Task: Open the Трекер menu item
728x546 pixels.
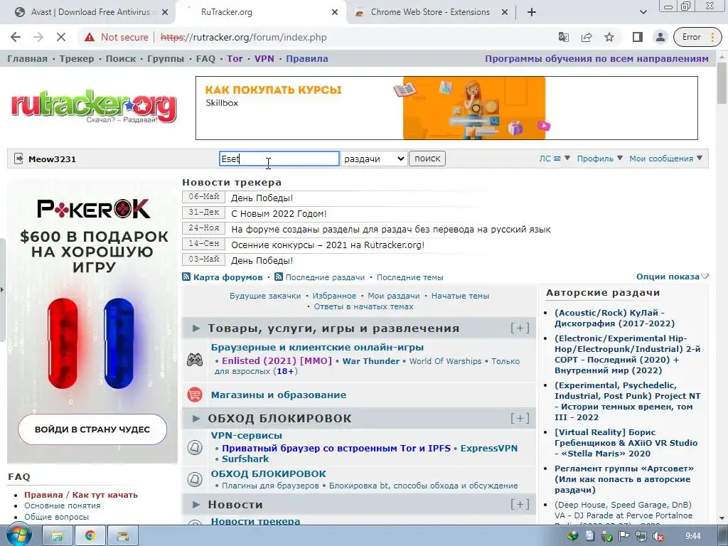Action: point(77,58)
